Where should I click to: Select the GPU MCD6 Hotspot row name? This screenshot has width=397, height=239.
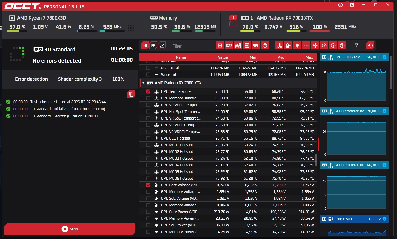click(177, 178)
